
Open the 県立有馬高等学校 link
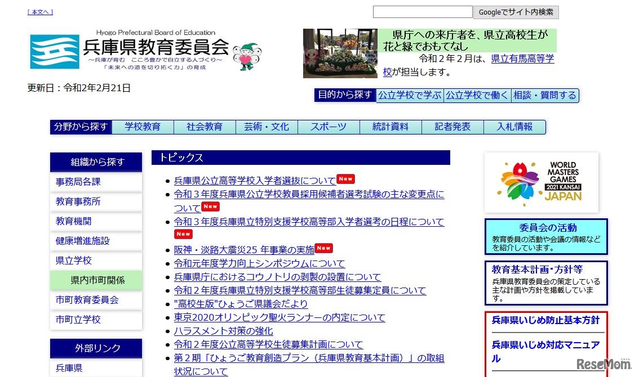[523, 58]
